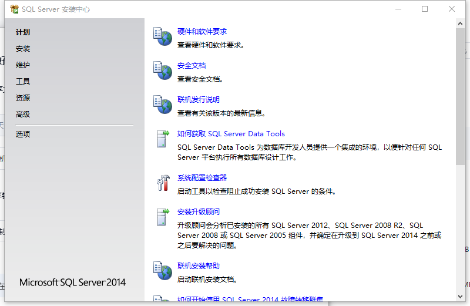Click the 系统配置检查器 description mentioning 检查阻止成功安装
Viewport: 470px width, 306px height.
(257, 191)
